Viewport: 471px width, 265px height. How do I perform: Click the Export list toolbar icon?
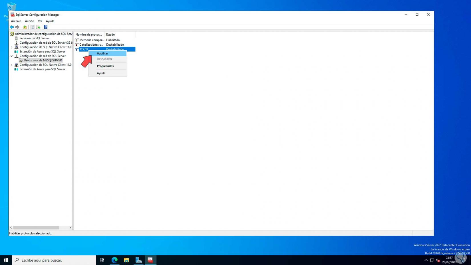pos(38,27)
